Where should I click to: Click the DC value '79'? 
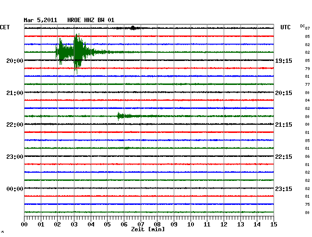pos(307,69)
